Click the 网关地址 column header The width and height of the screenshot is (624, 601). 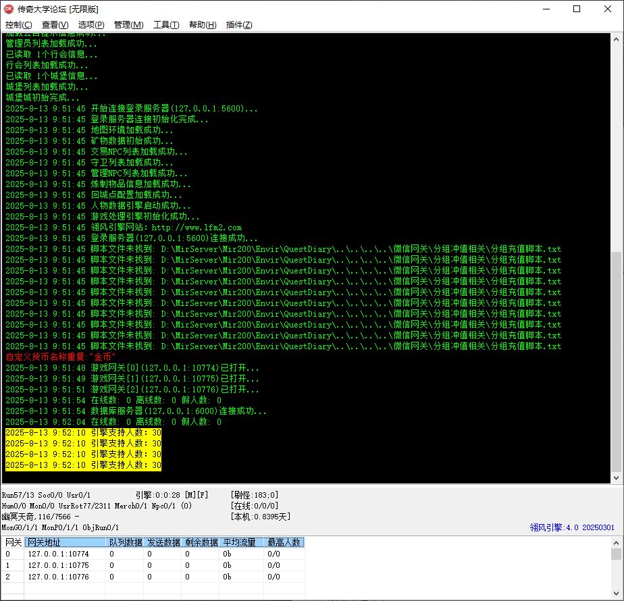65,542
